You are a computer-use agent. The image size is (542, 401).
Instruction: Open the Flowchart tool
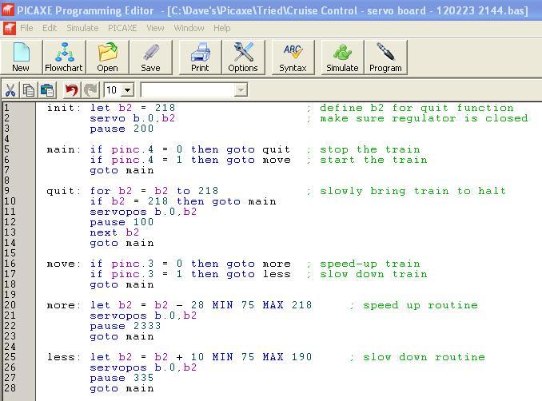tap(64, 57)
